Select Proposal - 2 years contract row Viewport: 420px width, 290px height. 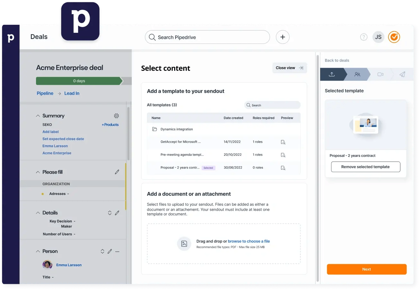[x=224, y=168]
